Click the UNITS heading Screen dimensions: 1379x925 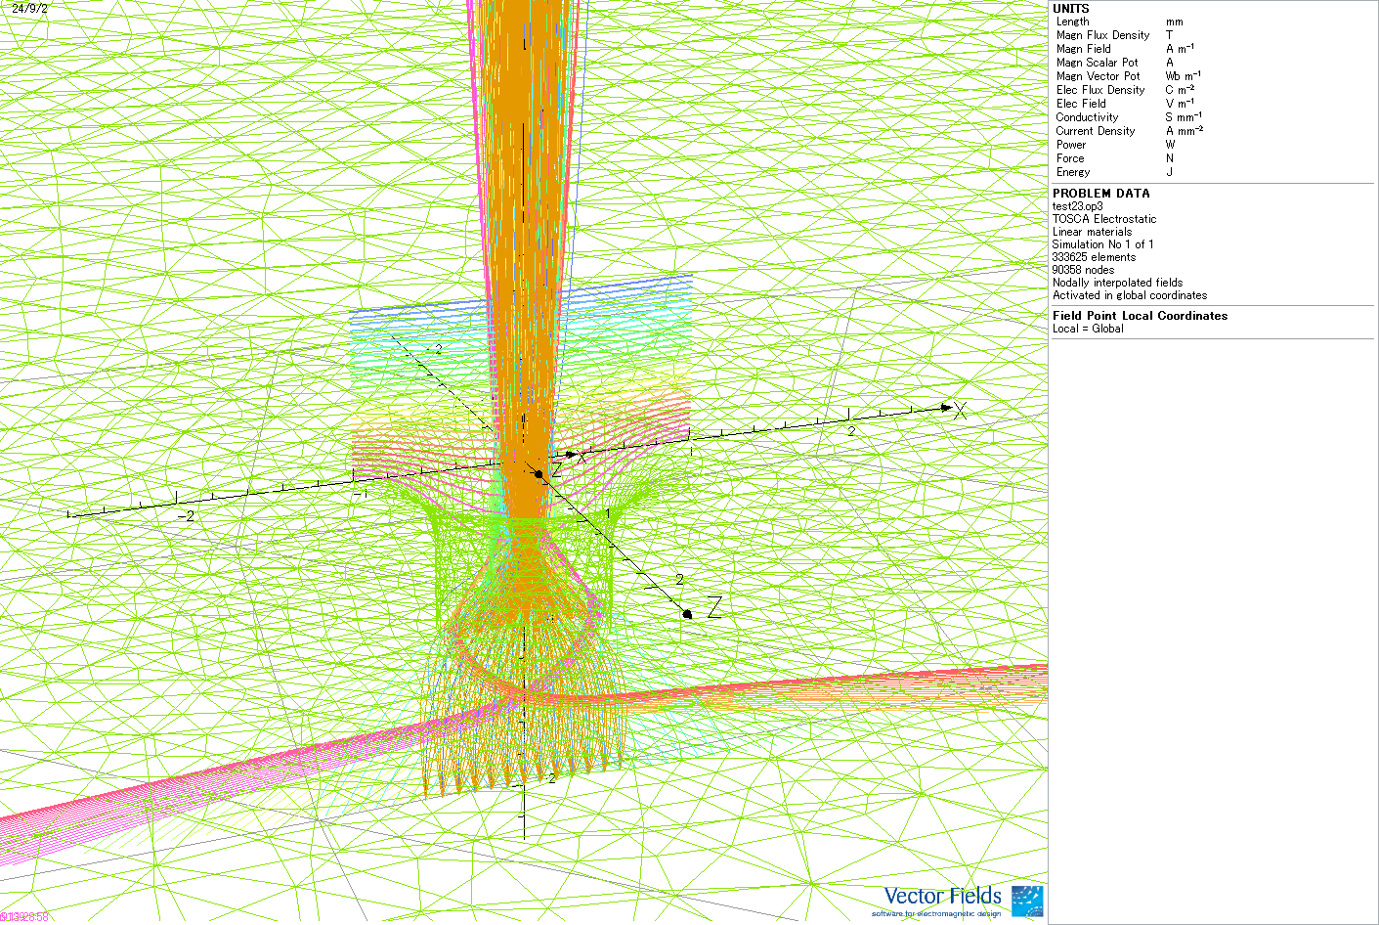1070,8
